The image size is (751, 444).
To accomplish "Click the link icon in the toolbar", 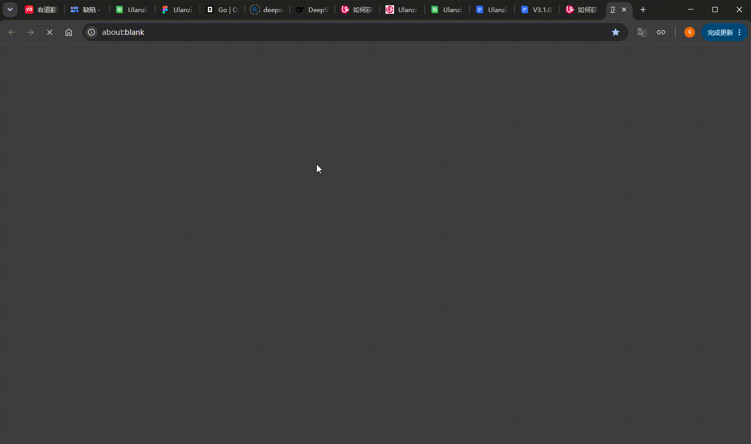I will click(x=661, y=32).
